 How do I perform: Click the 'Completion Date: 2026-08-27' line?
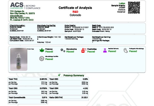[x=22, y=41]
